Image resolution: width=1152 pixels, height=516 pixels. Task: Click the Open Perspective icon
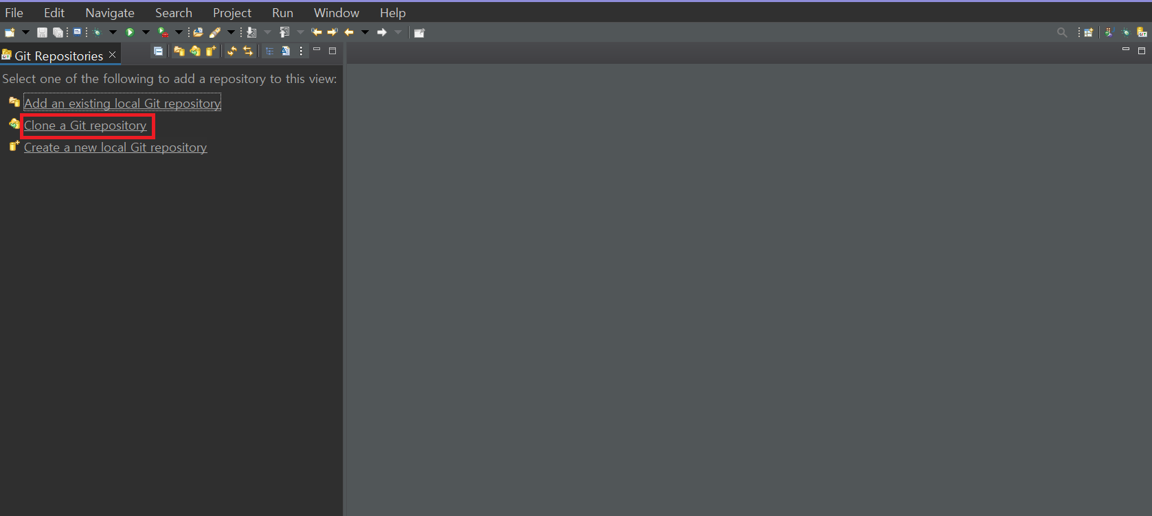tap(1089, 32)
